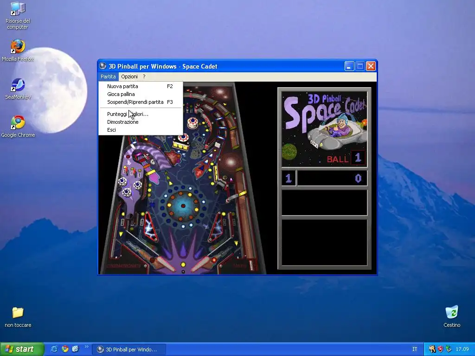Viewport: 475px width, 356px height.
Task: Choose Esci to quit pinball
Action: (141, 130)
